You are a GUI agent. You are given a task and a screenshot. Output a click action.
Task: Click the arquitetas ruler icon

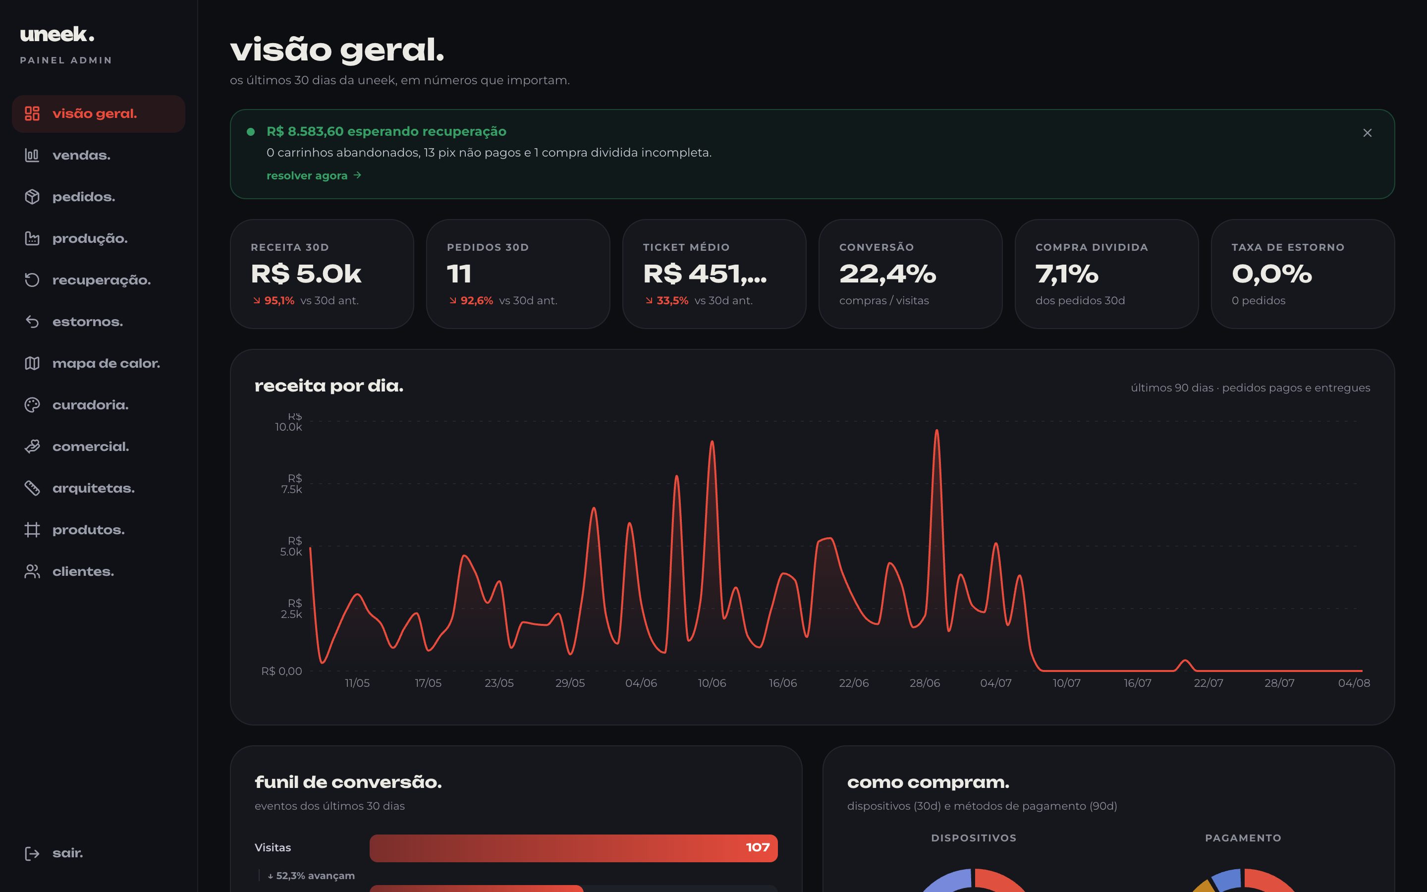[32, 488]
